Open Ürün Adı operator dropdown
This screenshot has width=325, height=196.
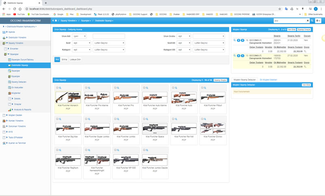coord(79,36)
